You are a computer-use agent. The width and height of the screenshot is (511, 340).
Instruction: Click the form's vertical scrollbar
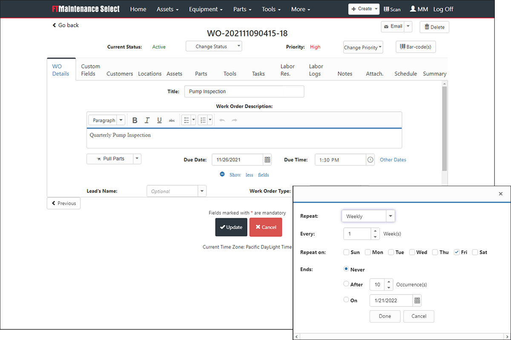(445, 129)
